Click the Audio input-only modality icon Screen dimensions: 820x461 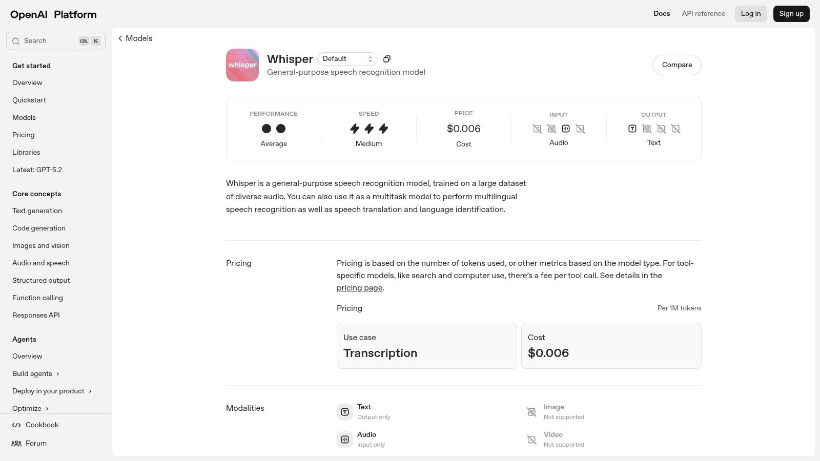click(344, 439)
